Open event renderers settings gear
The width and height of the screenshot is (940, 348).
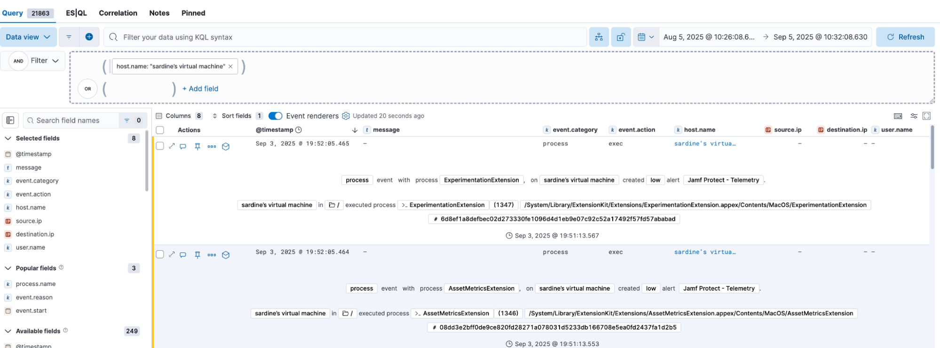(346, 116)
